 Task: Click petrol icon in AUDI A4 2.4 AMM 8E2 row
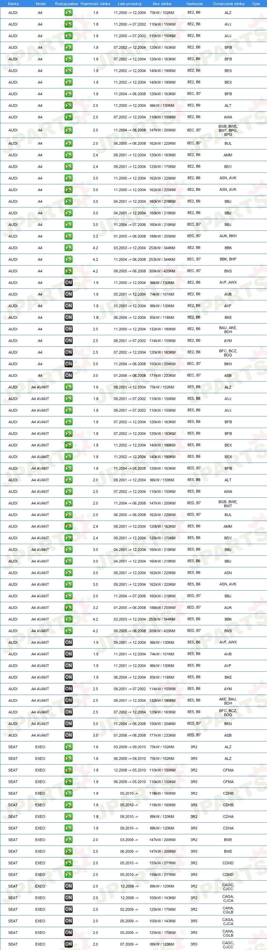click(x=69, y=155)
